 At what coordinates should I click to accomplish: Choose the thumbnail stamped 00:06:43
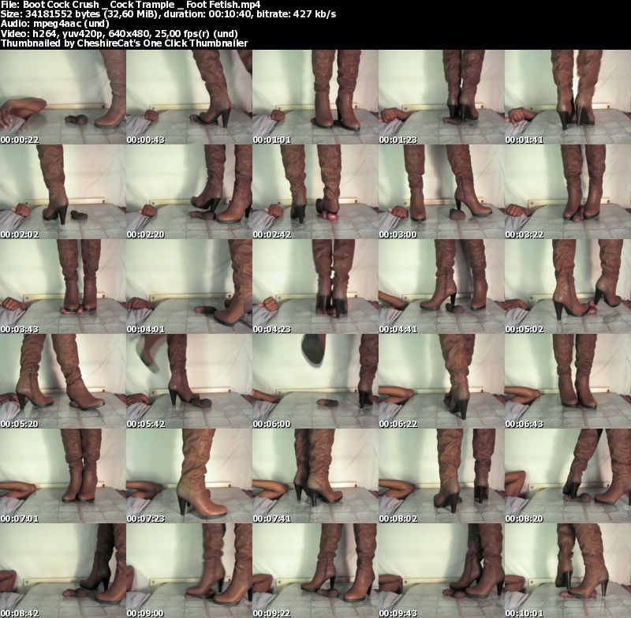[x=568, y=381]
